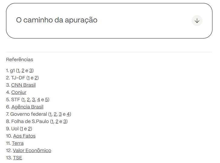Open STF reference link number 1
Screen dimensions: 220x163
coord(23,99)
